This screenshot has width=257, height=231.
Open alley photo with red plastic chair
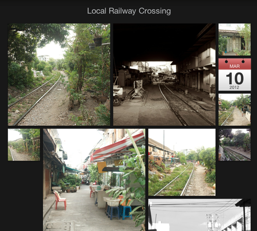point(94,180)
